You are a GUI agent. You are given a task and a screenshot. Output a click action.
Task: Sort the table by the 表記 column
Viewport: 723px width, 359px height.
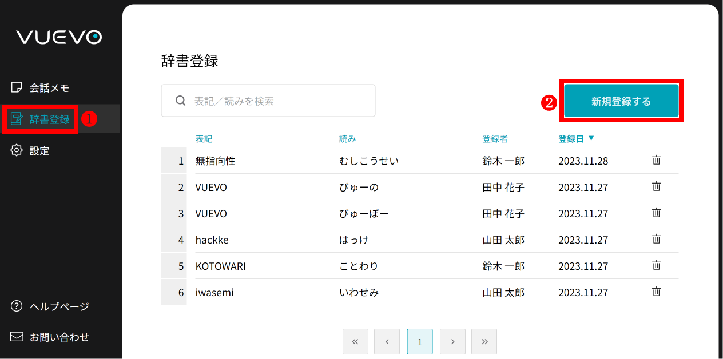(203, 138)
